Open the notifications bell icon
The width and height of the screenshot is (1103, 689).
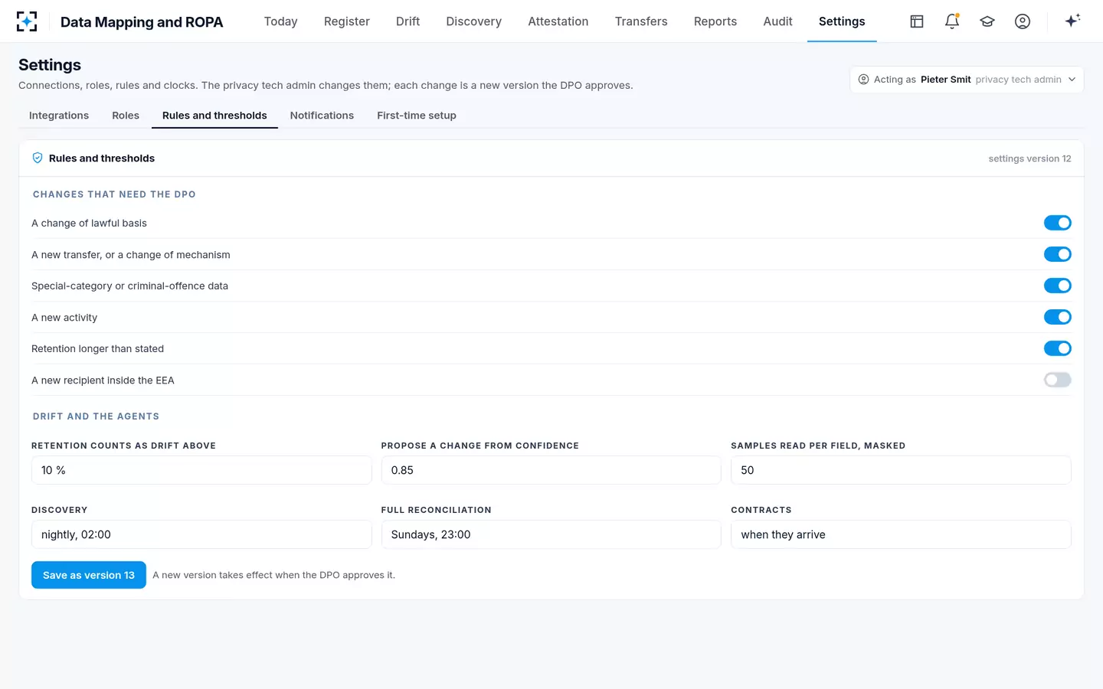952,21
